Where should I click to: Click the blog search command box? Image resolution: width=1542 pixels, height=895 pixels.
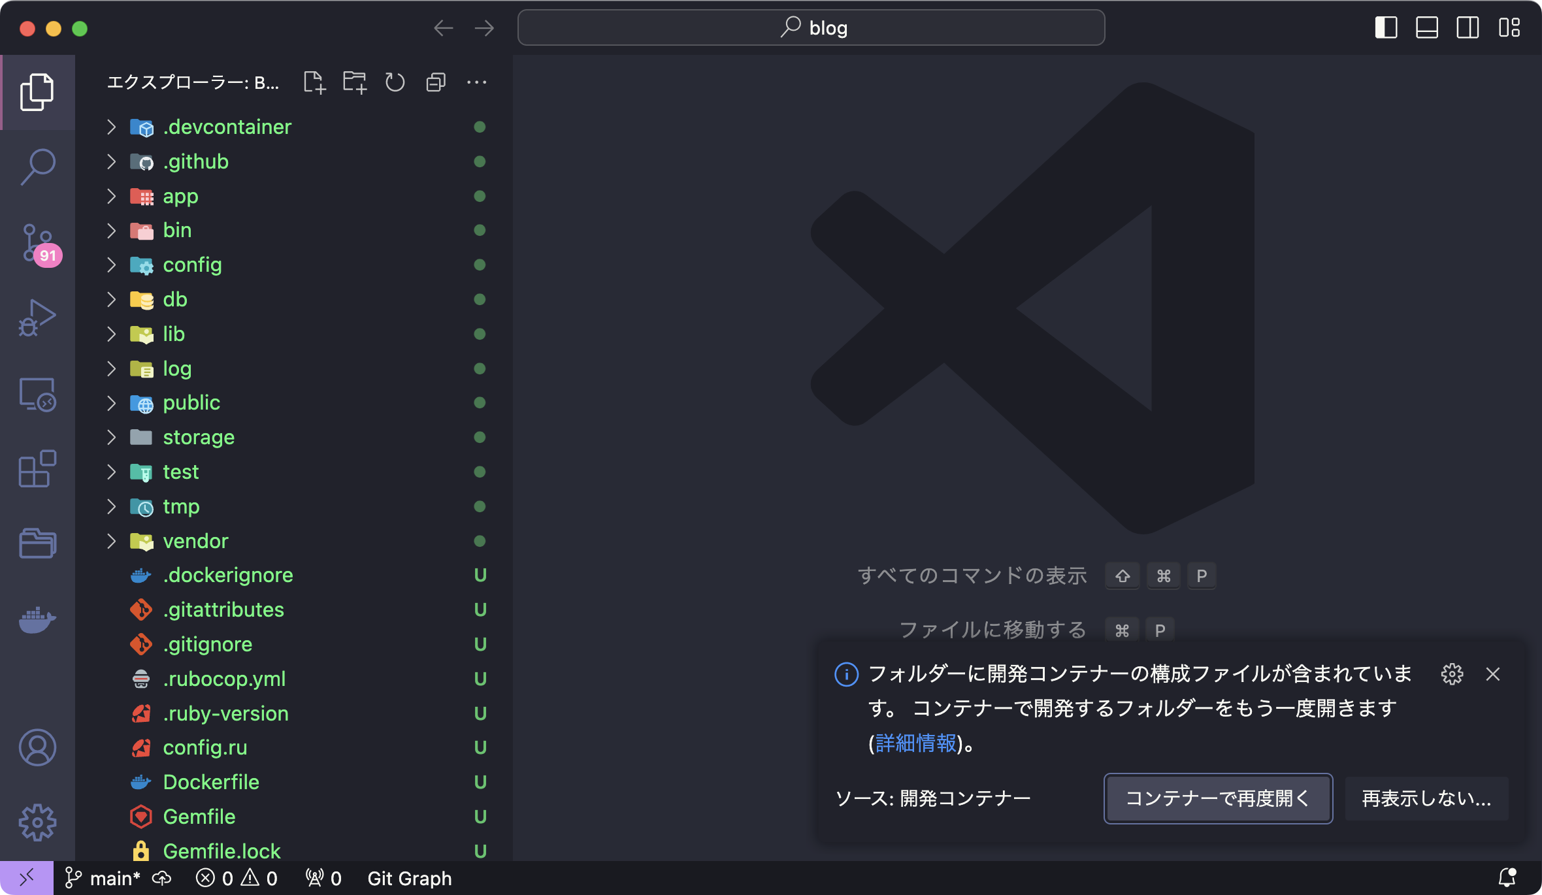(811, 28)
